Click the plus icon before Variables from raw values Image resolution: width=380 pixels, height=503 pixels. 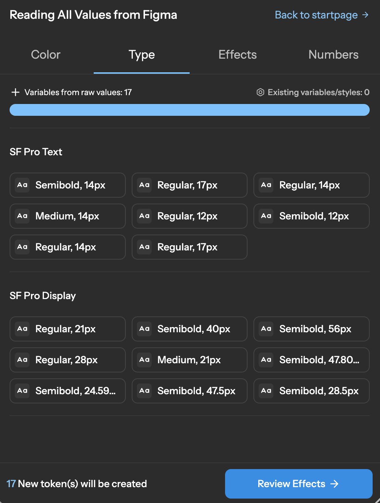tap(15, 92)
